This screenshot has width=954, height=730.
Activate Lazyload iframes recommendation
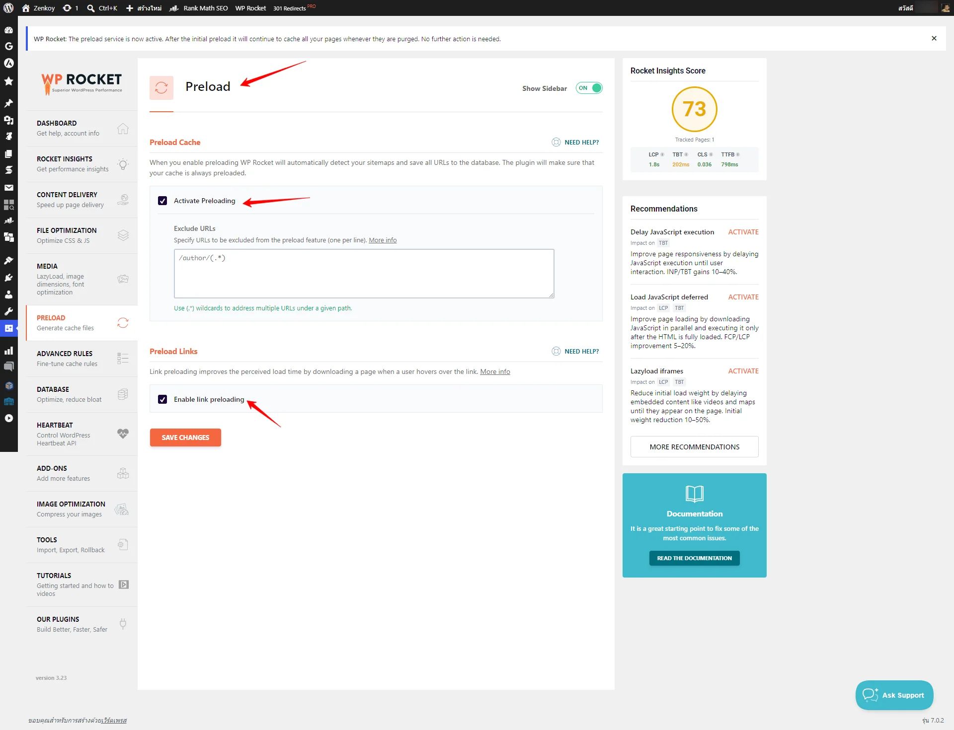click(x=743, y=371)
